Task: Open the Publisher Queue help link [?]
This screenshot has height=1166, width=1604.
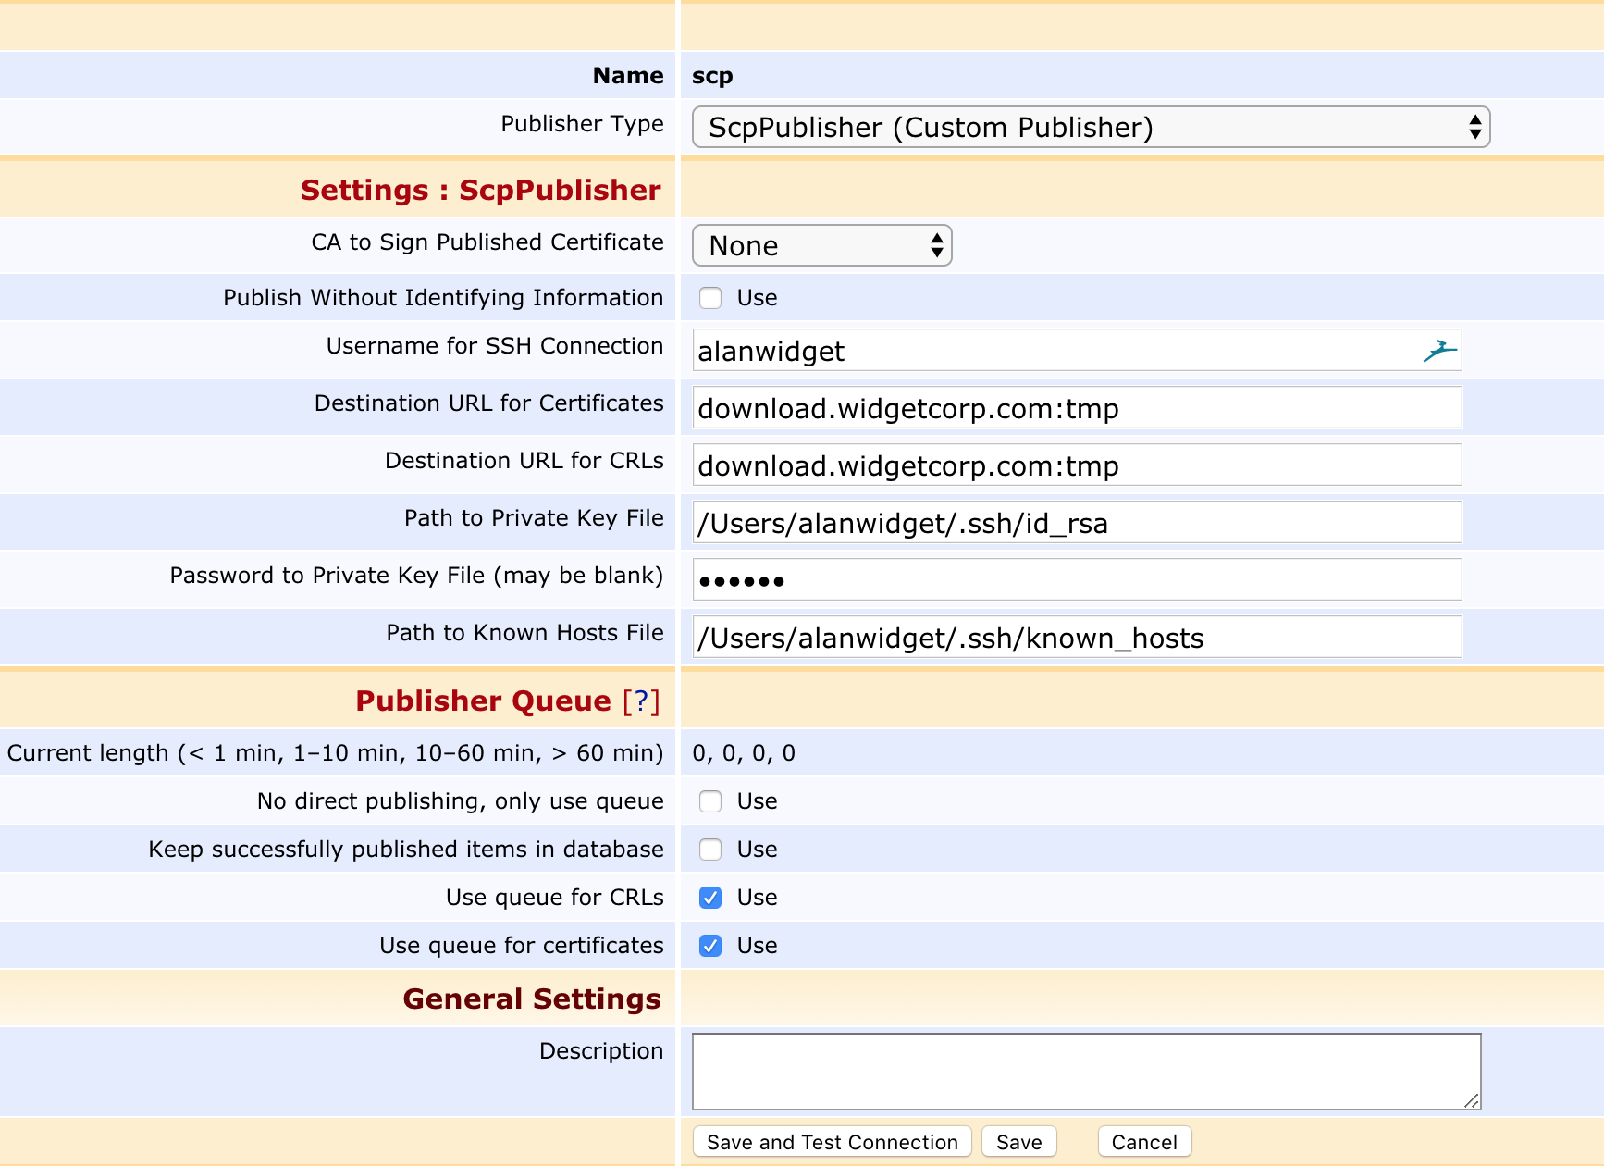Action: pyautogui.click(x=641, y=701)
